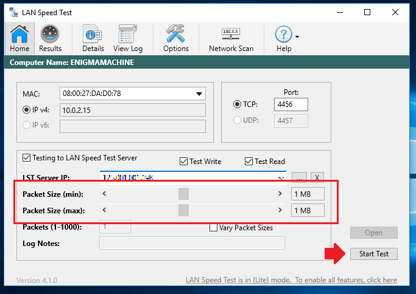Click the Version 4.1.0 text
The image size is (416, 294).
(x=37, y=280)
